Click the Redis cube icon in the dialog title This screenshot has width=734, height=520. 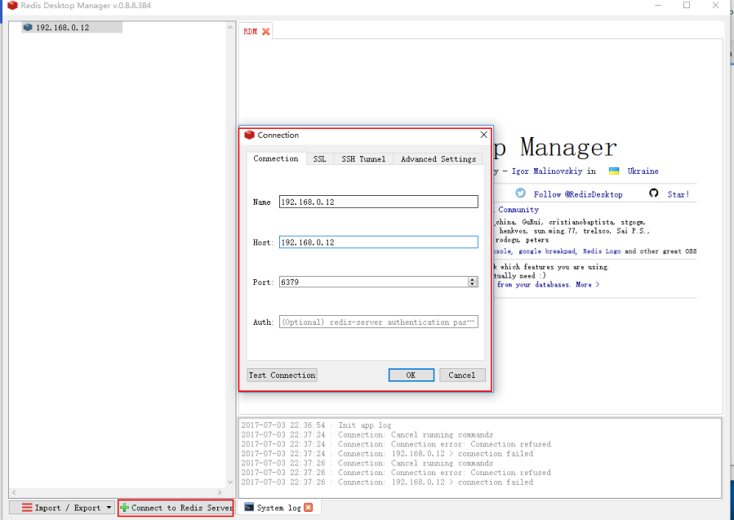pos(250,135)
